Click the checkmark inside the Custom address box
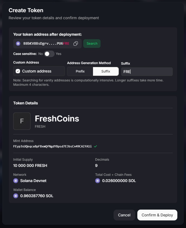This screenshot has width=186, height=228. 18,71
